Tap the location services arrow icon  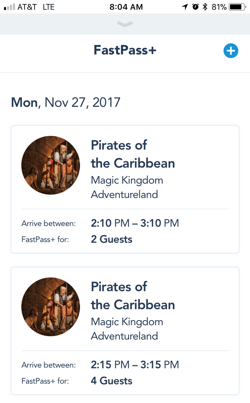pos(185,7)
